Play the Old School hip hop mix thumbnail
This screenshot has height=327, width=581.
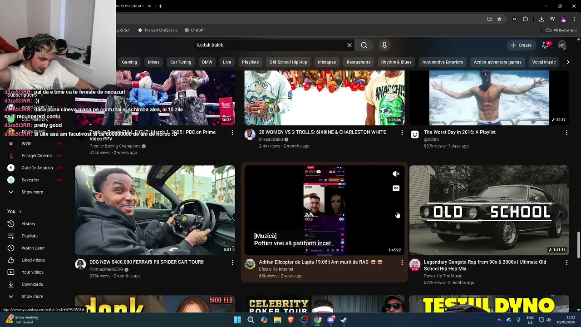(x=489, y=210)
